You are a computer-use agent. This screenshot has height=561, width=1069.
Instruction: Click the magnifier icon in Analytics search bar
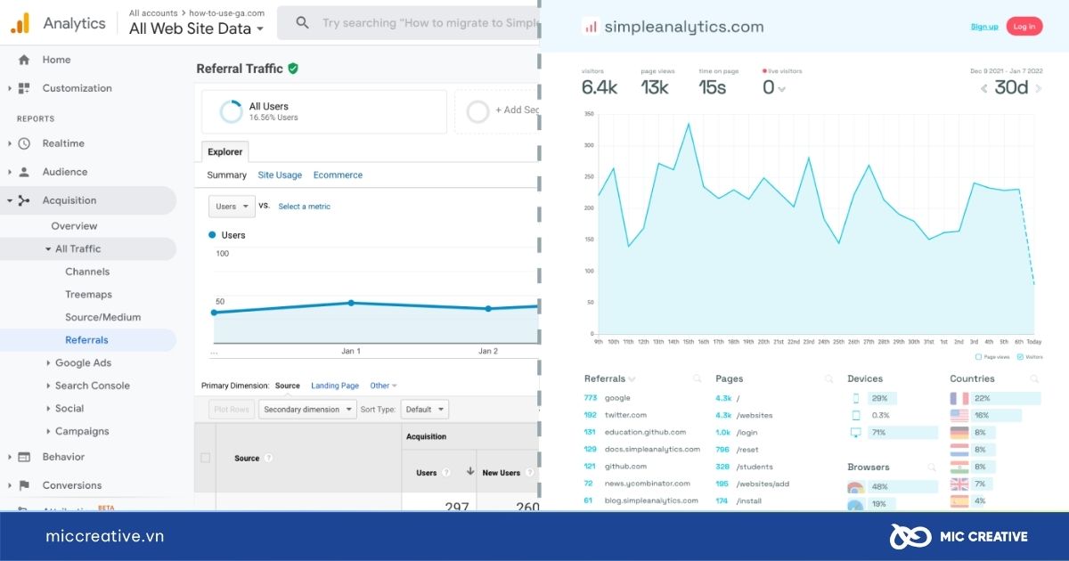coord(303,23)
